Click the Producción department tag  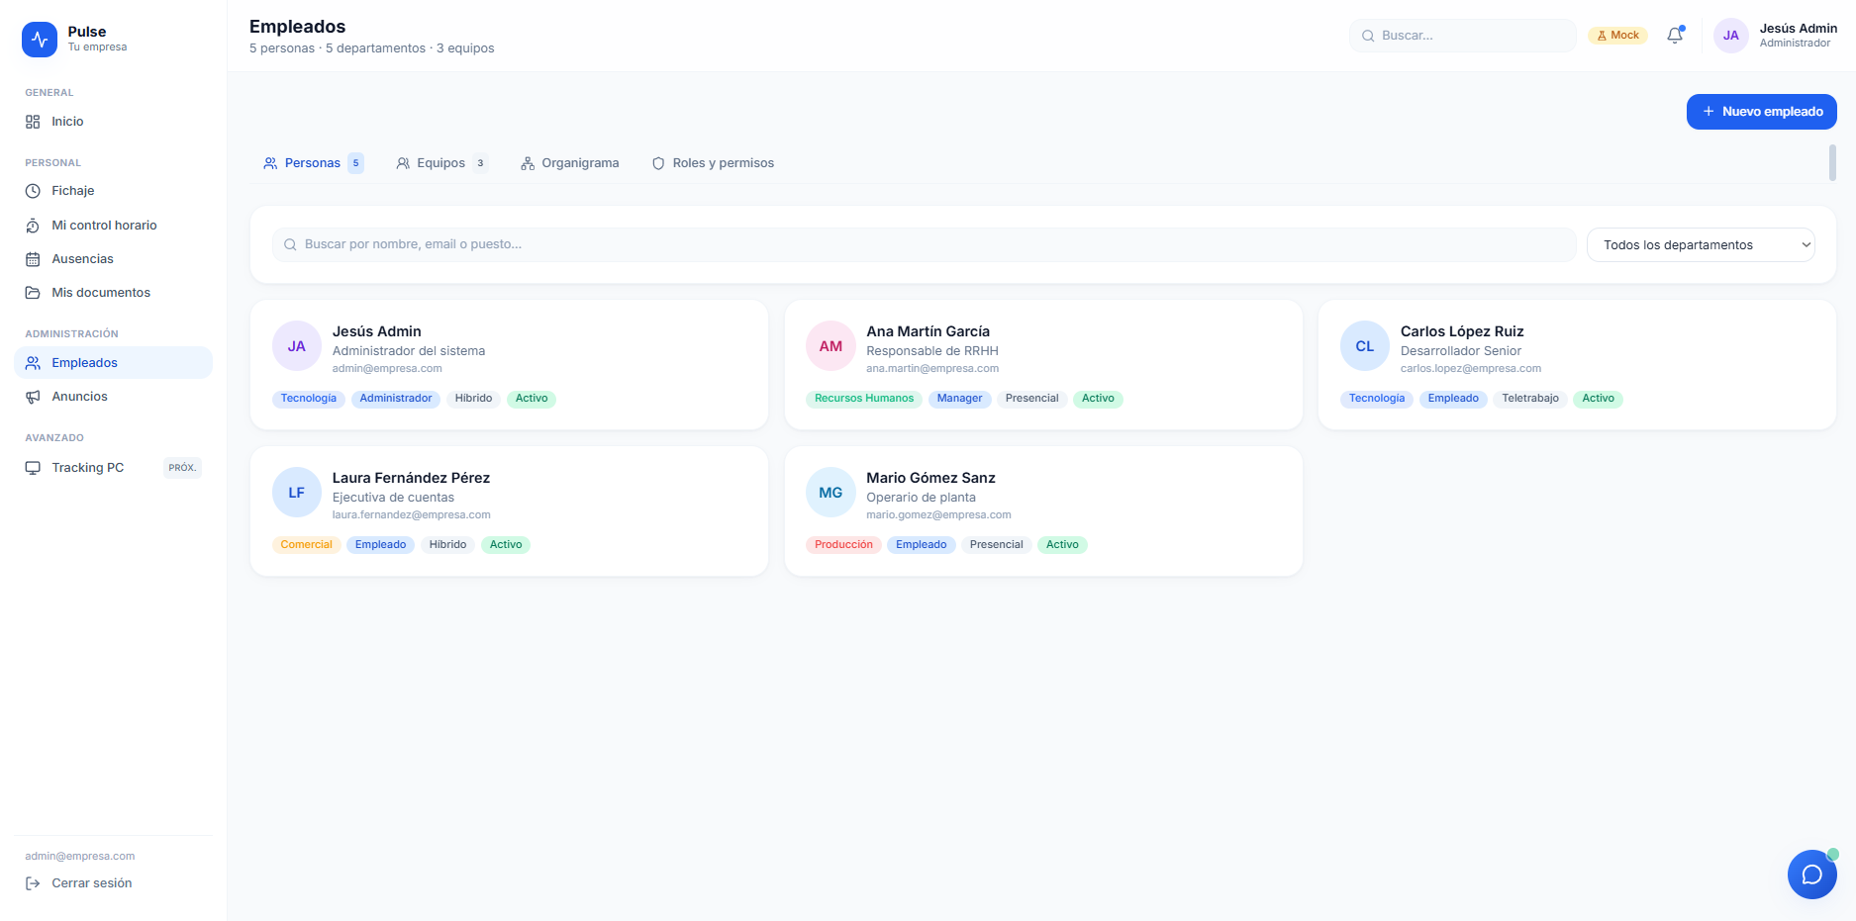point(843,545)
